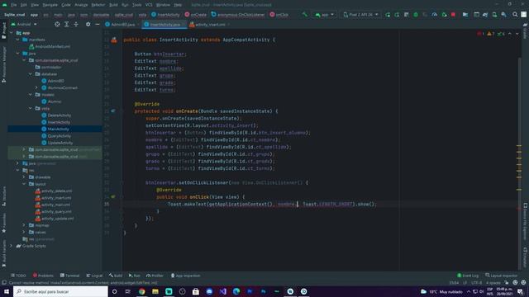Open the Project tool window side tab
This screenshot has width=529, height=297.
pos(3,31)
